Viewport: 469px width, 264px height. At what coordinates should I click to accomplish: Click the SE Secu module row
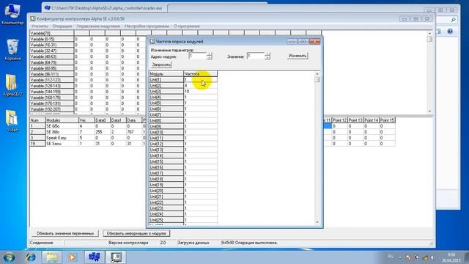point(62,144)
